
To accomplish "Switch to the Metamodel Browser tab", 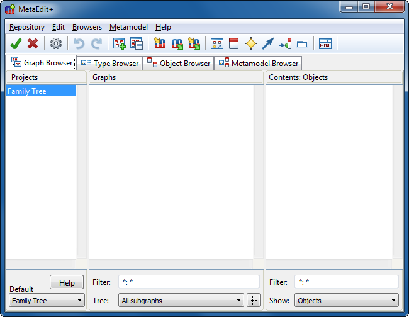I will coord(259,64).
